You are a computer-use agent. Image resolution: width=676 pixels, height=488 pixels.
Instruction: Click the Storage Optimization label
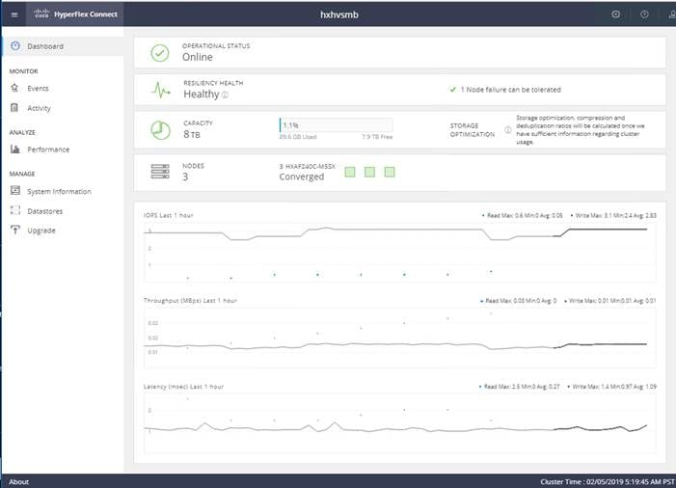click(x=473, y=130)
